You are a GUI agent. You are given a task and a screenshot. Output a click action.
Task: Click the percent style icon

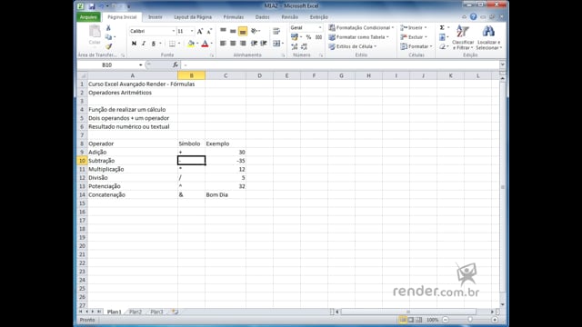[308, 37]
